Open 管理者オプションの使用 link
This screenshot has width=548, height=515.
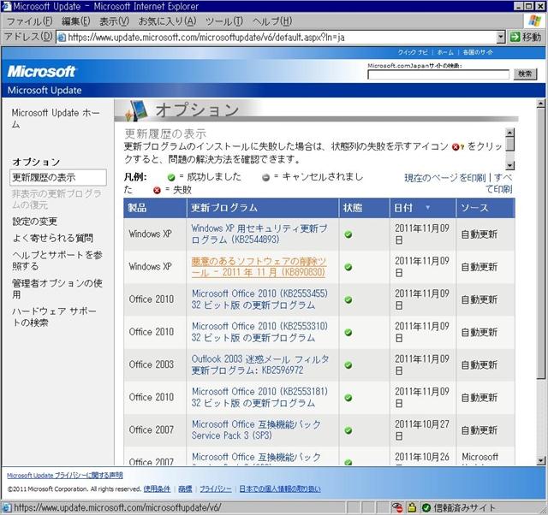click(57, 289)
